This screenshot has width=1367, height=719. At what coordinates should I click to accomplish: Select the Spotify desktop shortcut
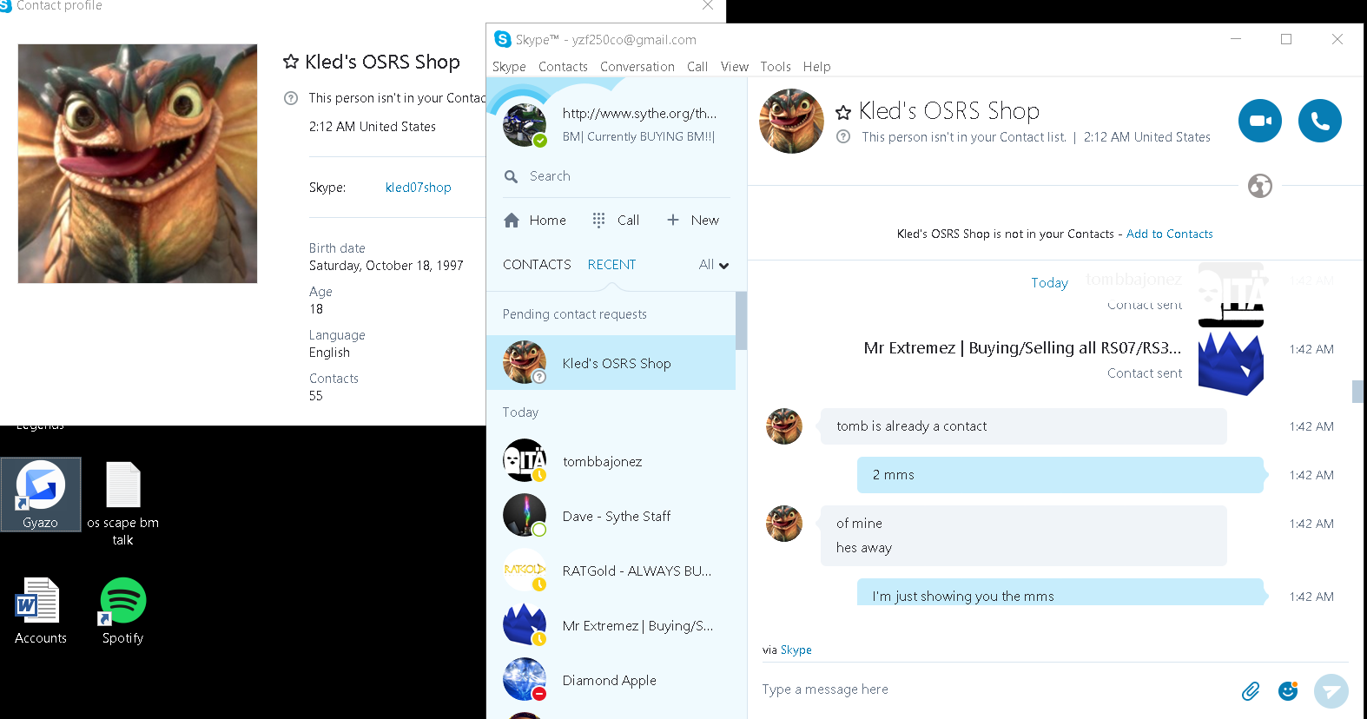pyautogui.click(x=122, y=611)
